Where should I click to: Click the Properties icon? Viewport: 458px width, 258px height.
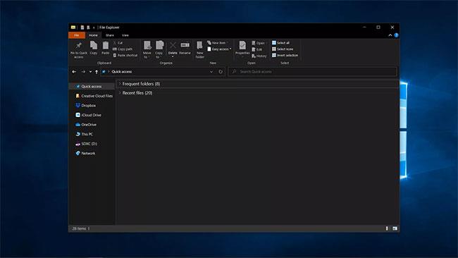click(242, 45)
